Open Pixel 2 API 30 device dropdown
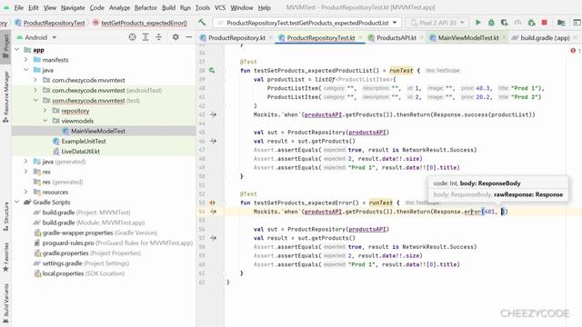The width and height of the screenshot is (582, 327). coord(437,23)
